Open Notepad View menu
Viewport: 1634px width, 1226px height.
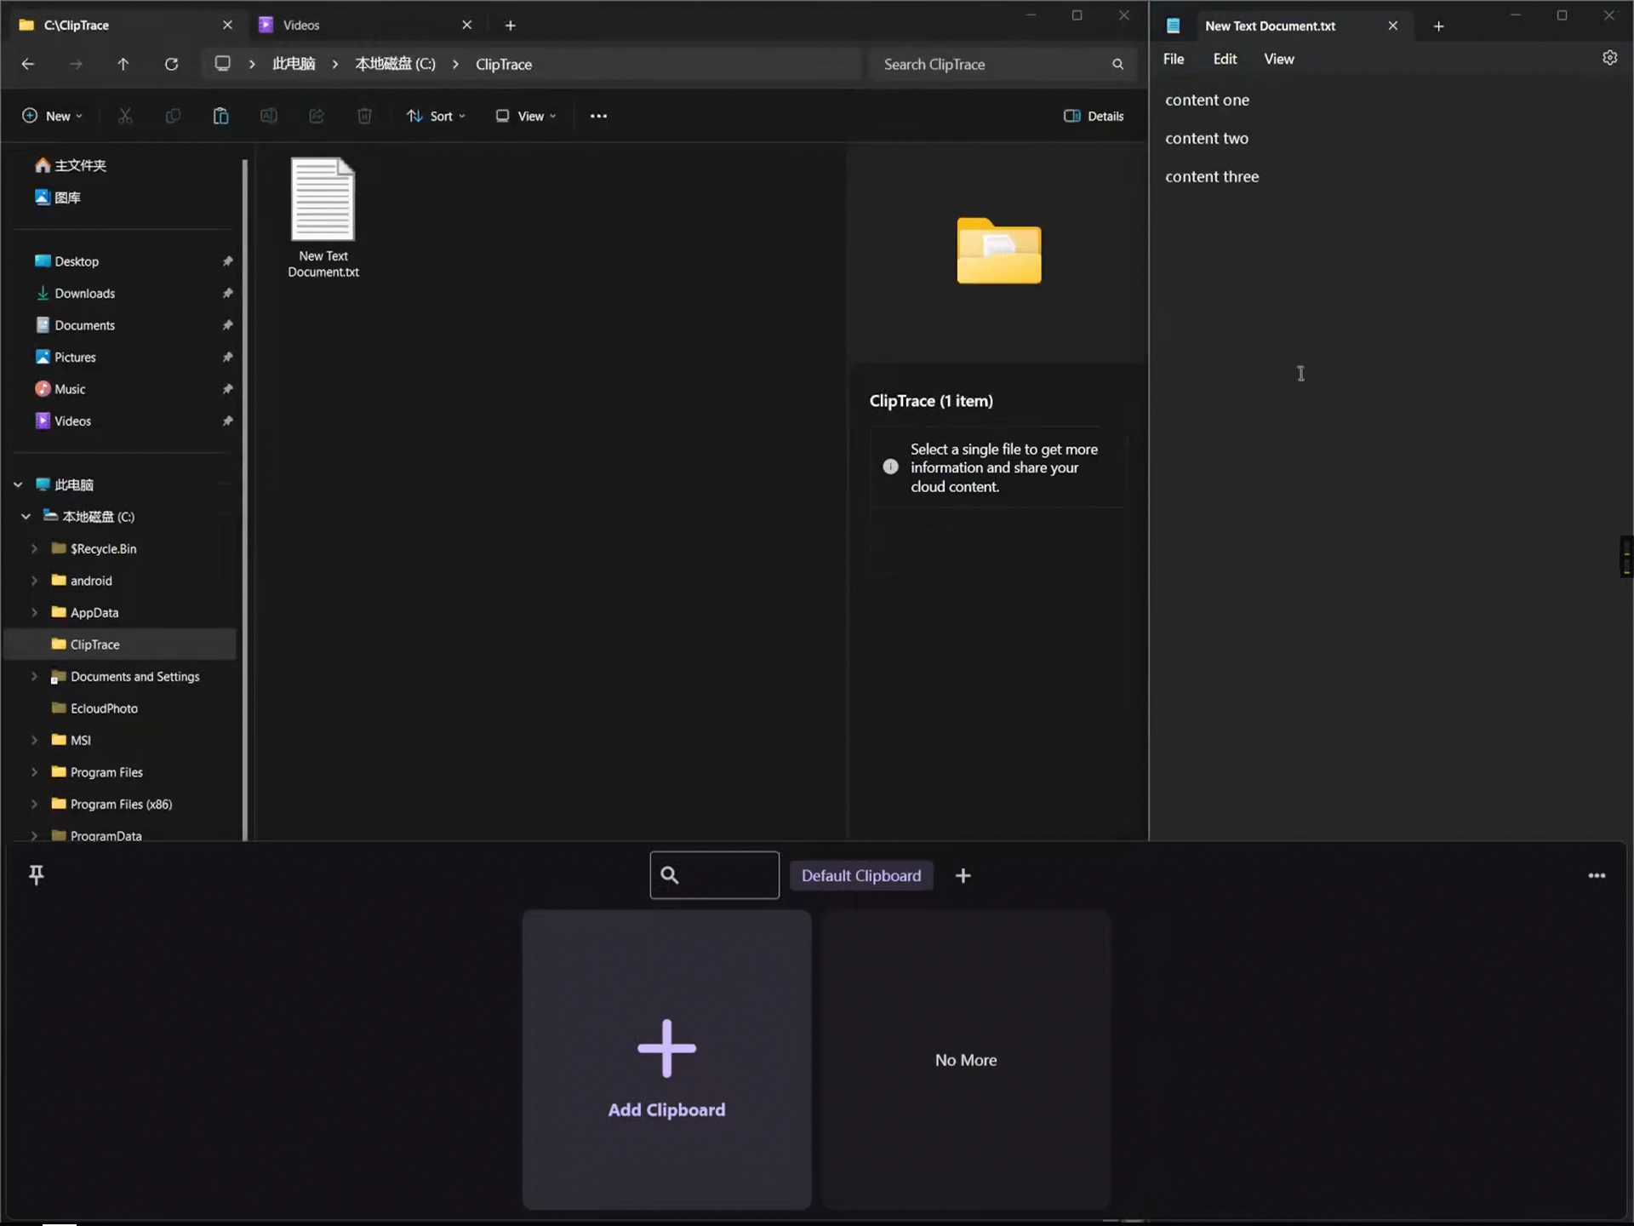click(x=1279, y=59)
